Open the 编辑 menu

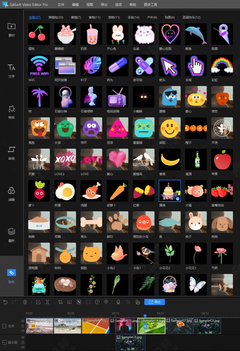[x=75, y=5]
